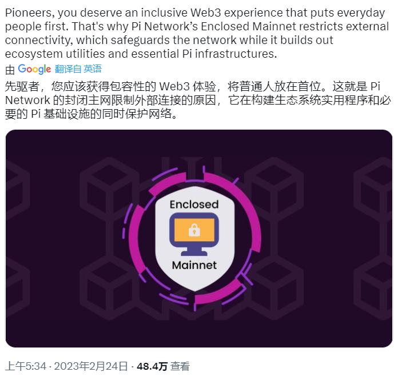Viewport: 402px width, 376px height.
Task: Click the English tweet text paragraph
Action: [197, 33]
